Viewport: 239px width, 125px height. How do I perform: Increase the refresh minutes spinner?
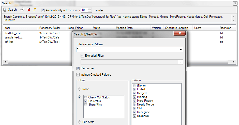pos(89,9)
